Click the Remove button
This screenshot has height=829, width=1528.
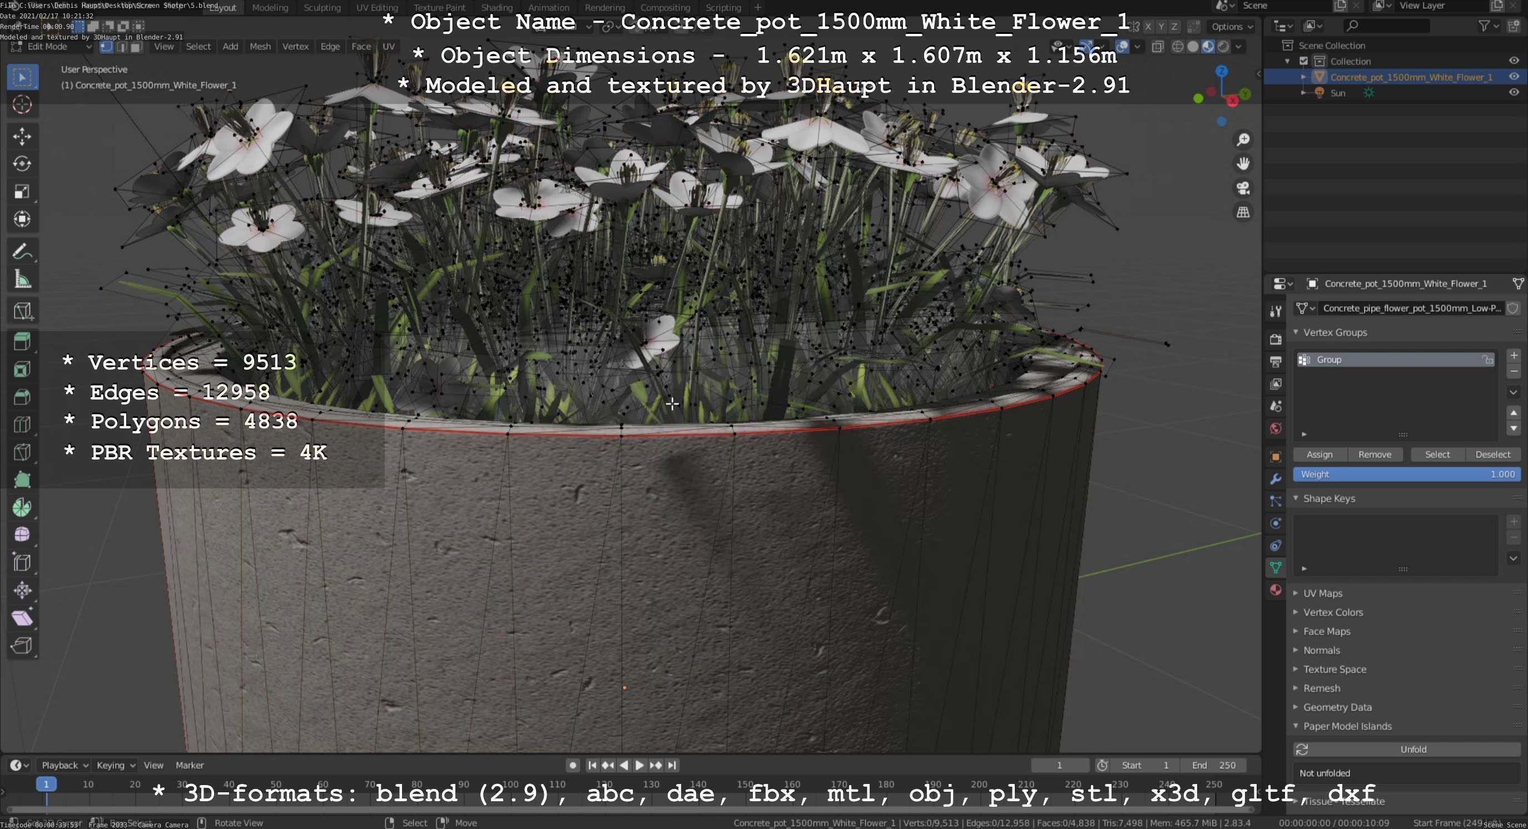[x=1375, y=455]
